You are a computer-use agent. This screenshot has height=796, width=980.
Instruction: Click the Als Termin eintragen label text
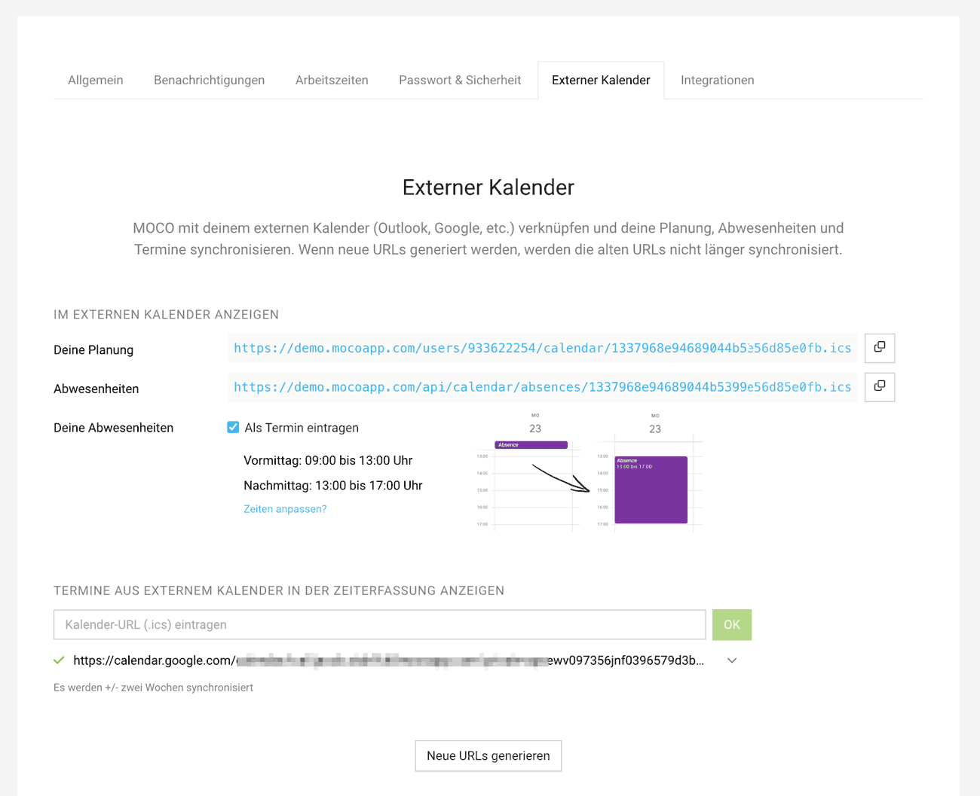302,428
